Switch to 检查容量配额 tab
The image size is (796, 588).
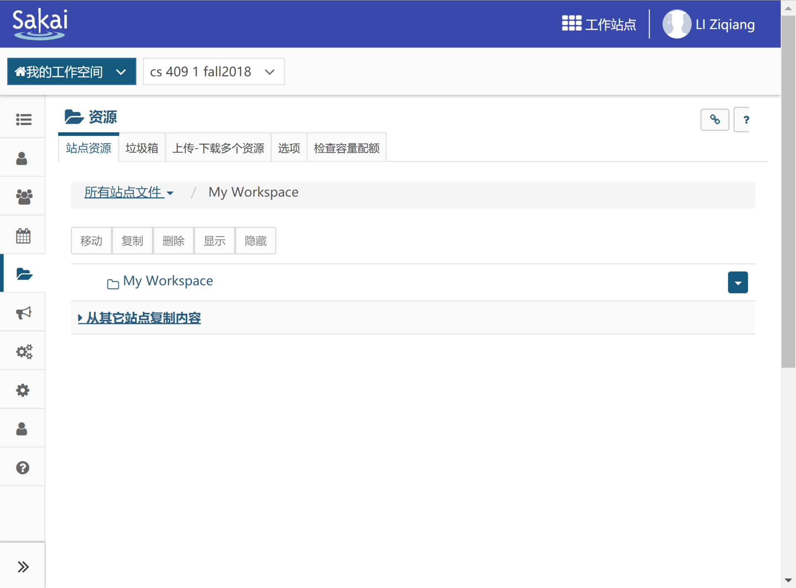click(x=347, y=148)
